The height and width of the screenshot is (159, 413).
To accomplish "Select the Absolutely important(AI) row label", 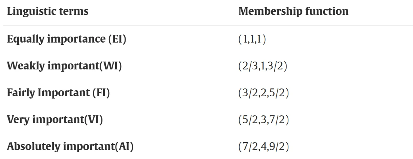I will tap(70, 147).
